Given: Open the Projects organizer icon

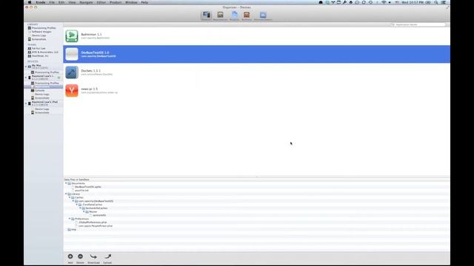Looking at the screenshot, I should (234, 16).
